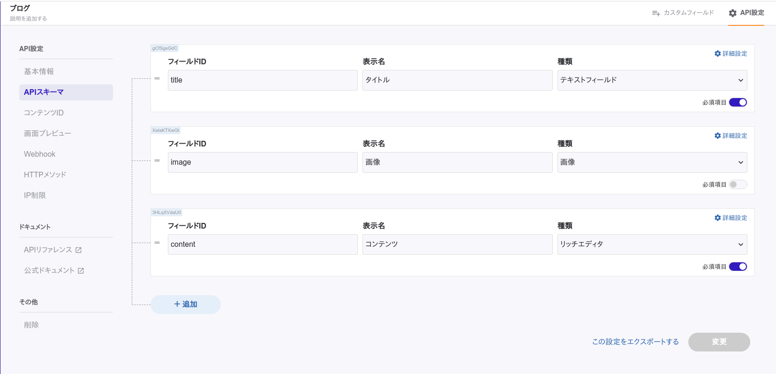Open APIリファレンス documentation link
776x374 pixels.
pyautogui.click(x=53, y=250)
